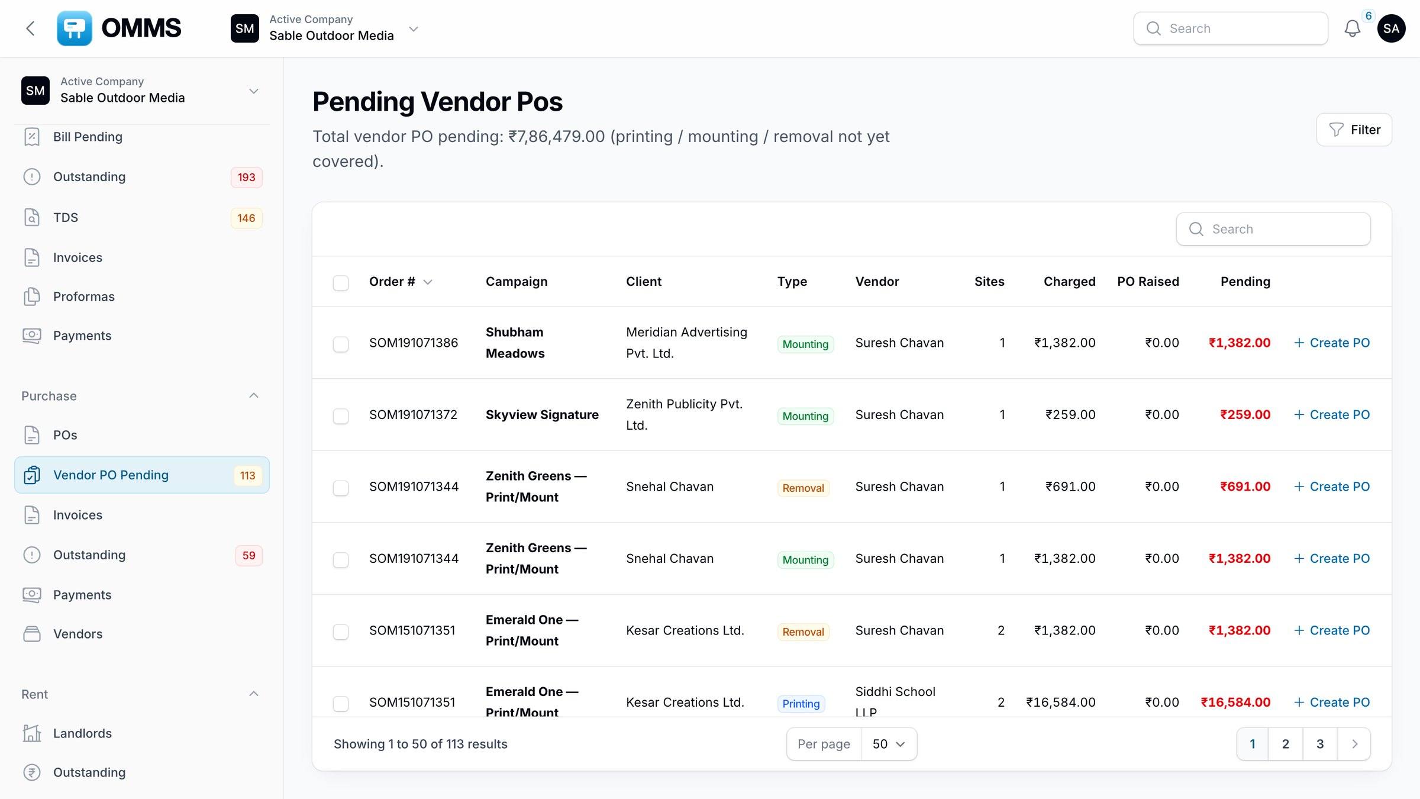This screenshot has width=1420, height=799.
Task: Click the Vendor PO Pending clipboard icon
Action: pos(32,475)
